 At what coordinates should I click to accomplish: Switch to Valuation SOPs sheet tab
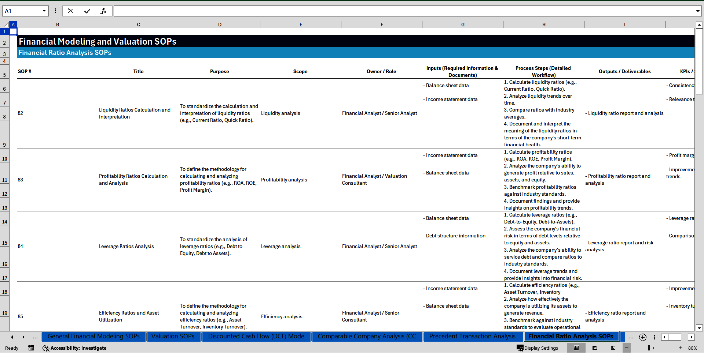(173, 337)
